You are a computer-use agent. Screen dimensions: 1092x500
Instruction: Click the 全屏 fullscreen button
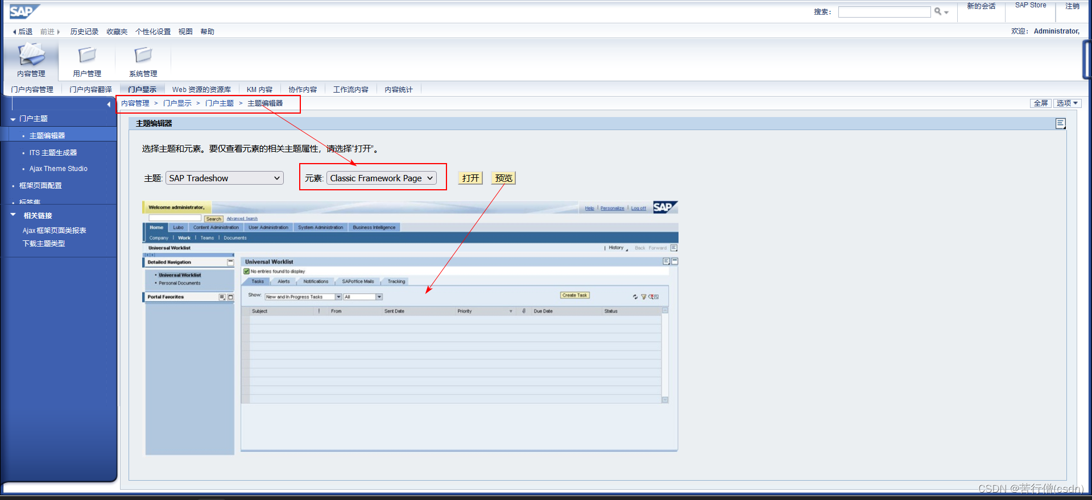(1041, 103)
